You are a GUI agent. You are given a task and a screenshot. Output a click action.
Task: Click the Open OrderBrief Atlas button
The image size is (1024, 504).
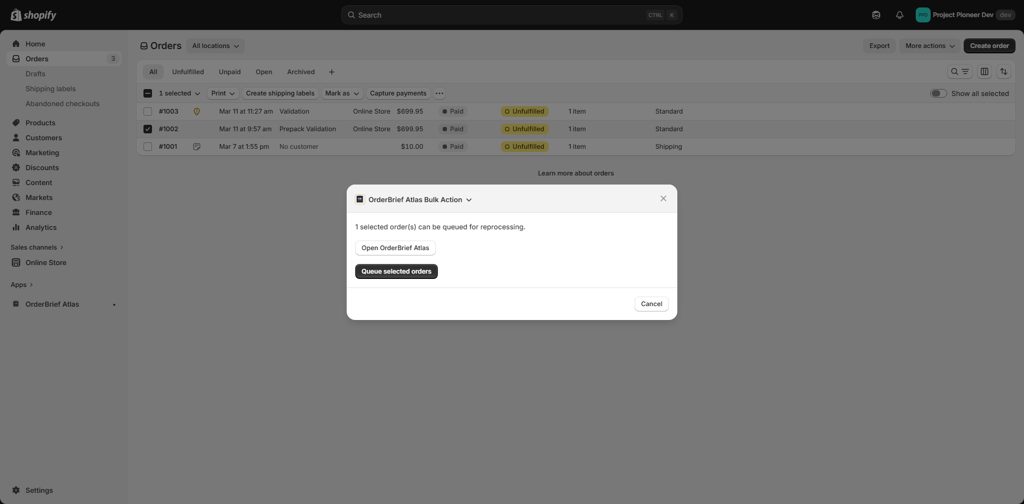click(x=395, y=248)
